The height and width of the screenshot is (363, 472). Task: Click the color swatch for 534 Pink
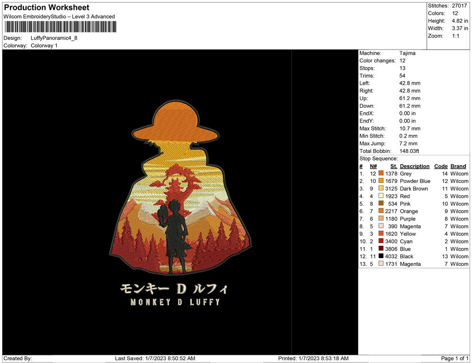click(381, 203)
